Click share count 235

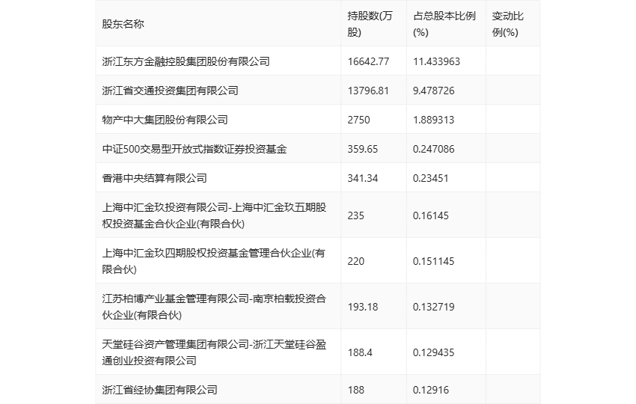coord(355,215)
